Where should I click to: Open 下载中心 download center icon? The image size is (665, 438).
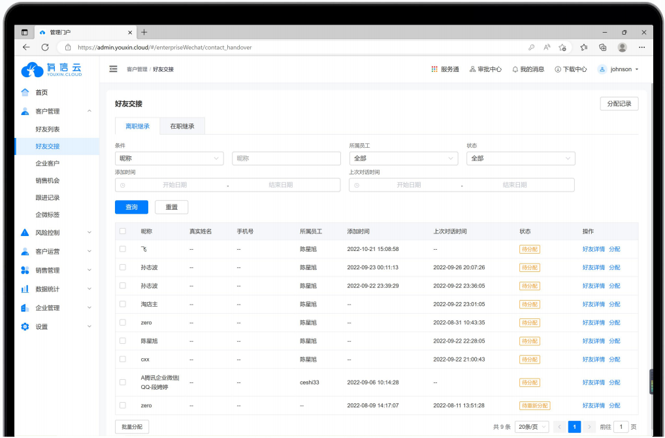click(x=557, y=69)
